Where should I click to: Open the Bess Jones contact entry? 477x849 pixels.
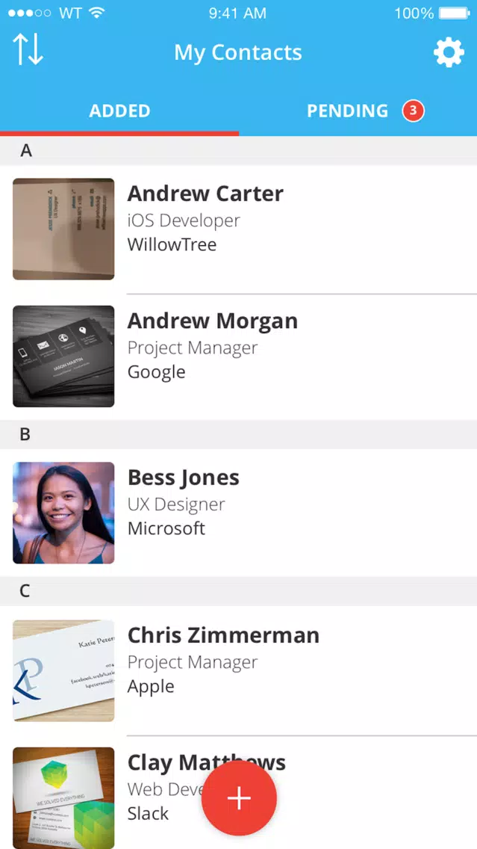(x=239, y=513)
